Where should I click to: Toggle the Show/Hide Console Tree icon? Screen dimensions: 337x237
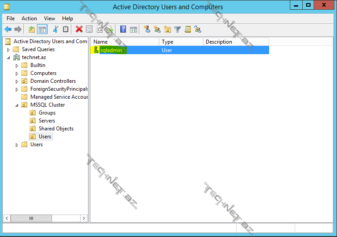(42, 30)
